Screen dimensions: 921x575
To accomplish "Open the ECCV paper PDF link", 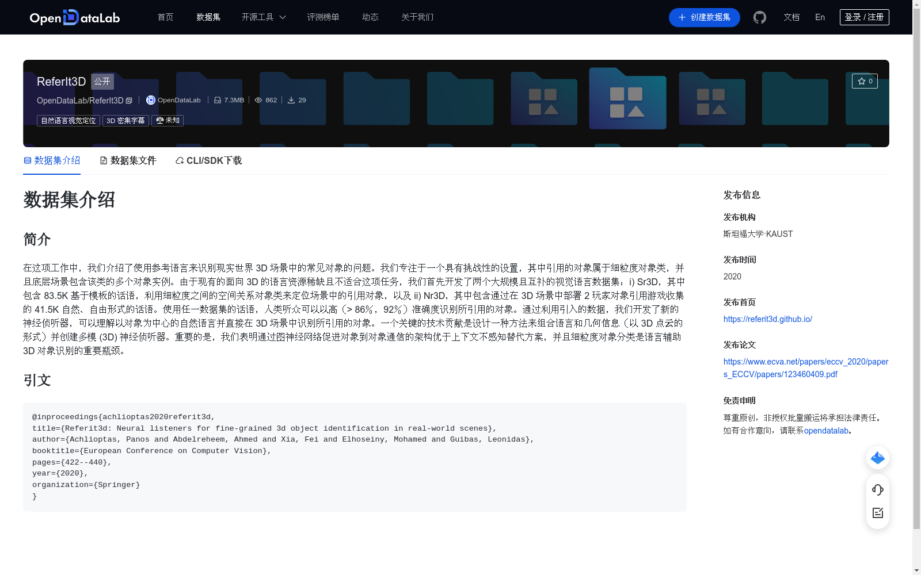I will [x=806, y=368].
